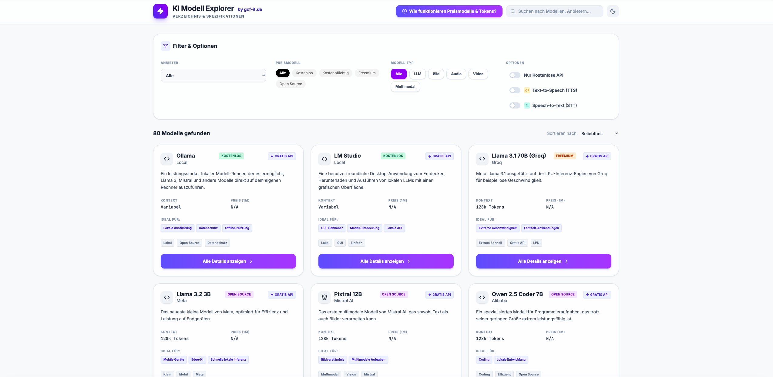This screenshot has height=377, width=773.
Task: Click the Text-to-Speech speaker icon
Action: click(527, 90)
